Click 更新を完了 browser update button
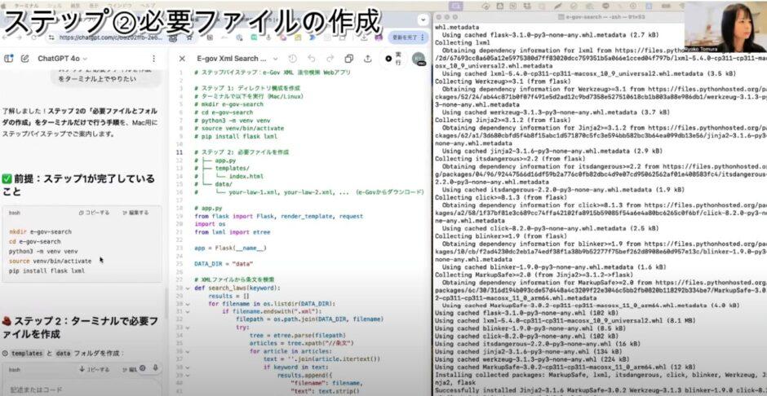767x396 pixels. pos(409,37)
